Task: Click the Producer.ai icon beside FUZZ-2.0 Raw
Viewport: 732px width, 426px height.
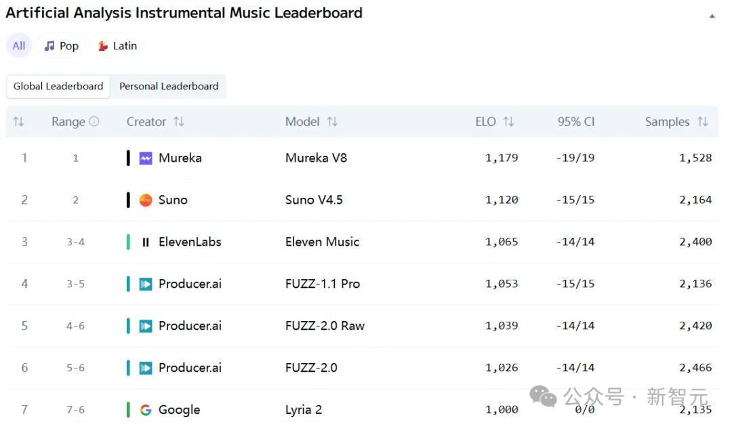Action: pyautogui.click(x=146, y=326)
